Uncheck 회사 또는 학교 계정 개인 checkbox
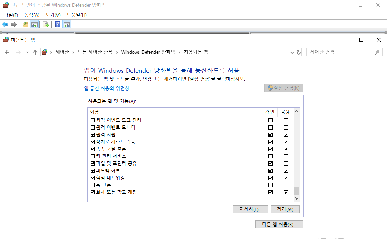Image resolution: width=387 pixels, height=239 pixels. pyautogui.click(x=271, y=192)
